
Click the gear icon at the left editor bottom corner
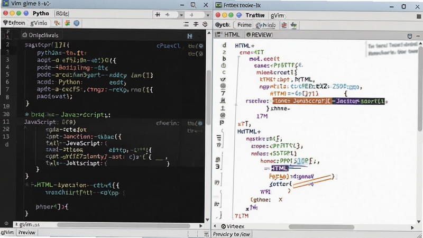tap(6, 224)
